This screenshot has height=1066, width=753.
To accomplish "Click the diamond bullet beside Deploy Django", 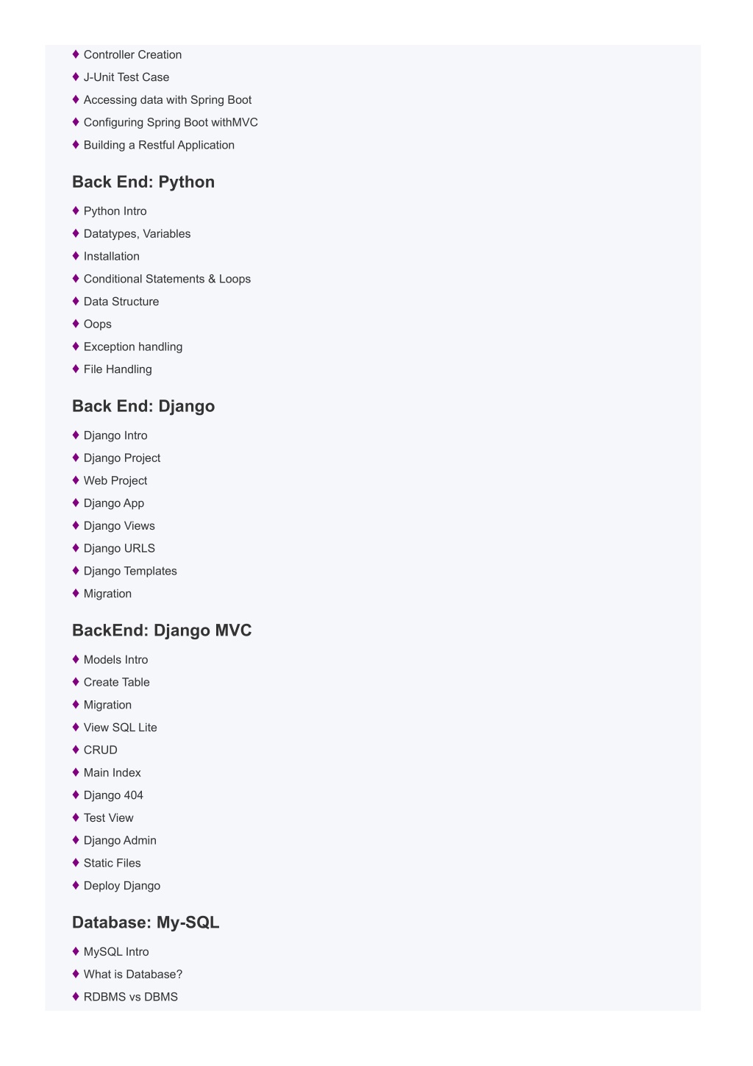I will point(76,885).
